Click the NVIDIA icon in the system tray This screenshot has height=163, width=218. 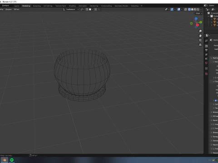(x=217, y=160)
